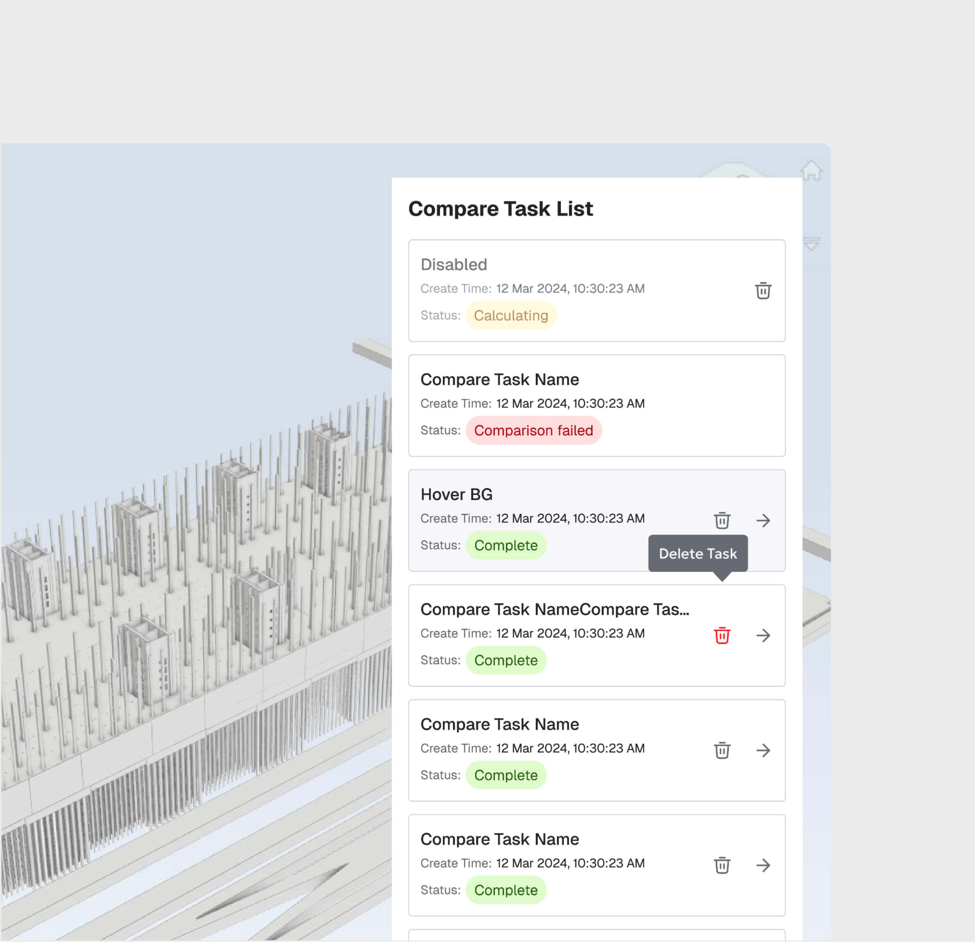Viewport: 975px width, 942px height.
Task: Click the red delete icon on truncated task
Action: [x=721, y=635]
